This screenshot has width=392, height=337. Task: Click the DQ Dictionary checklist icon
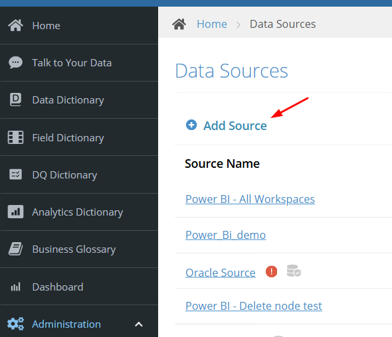tap(15, 174)
